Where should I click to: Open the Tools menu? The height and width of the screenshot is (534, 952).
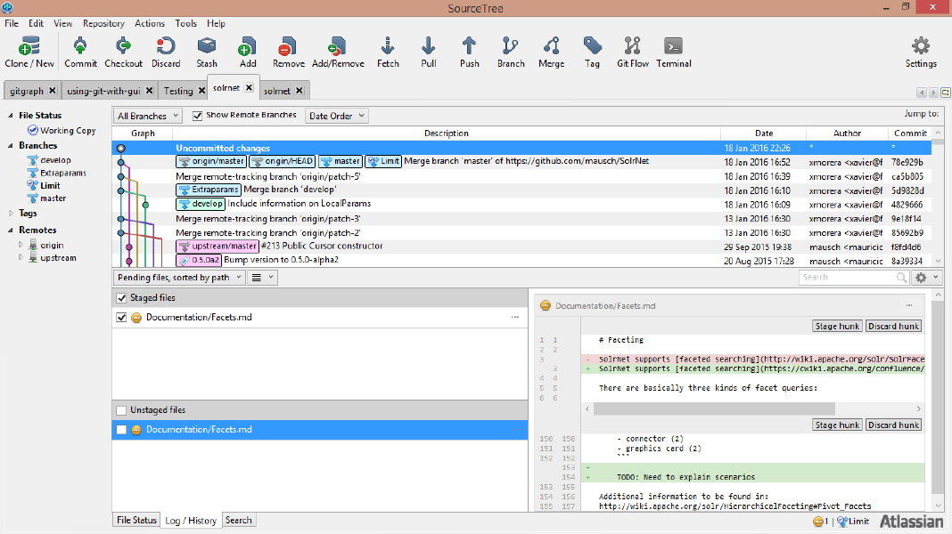[x=185, y=23]
